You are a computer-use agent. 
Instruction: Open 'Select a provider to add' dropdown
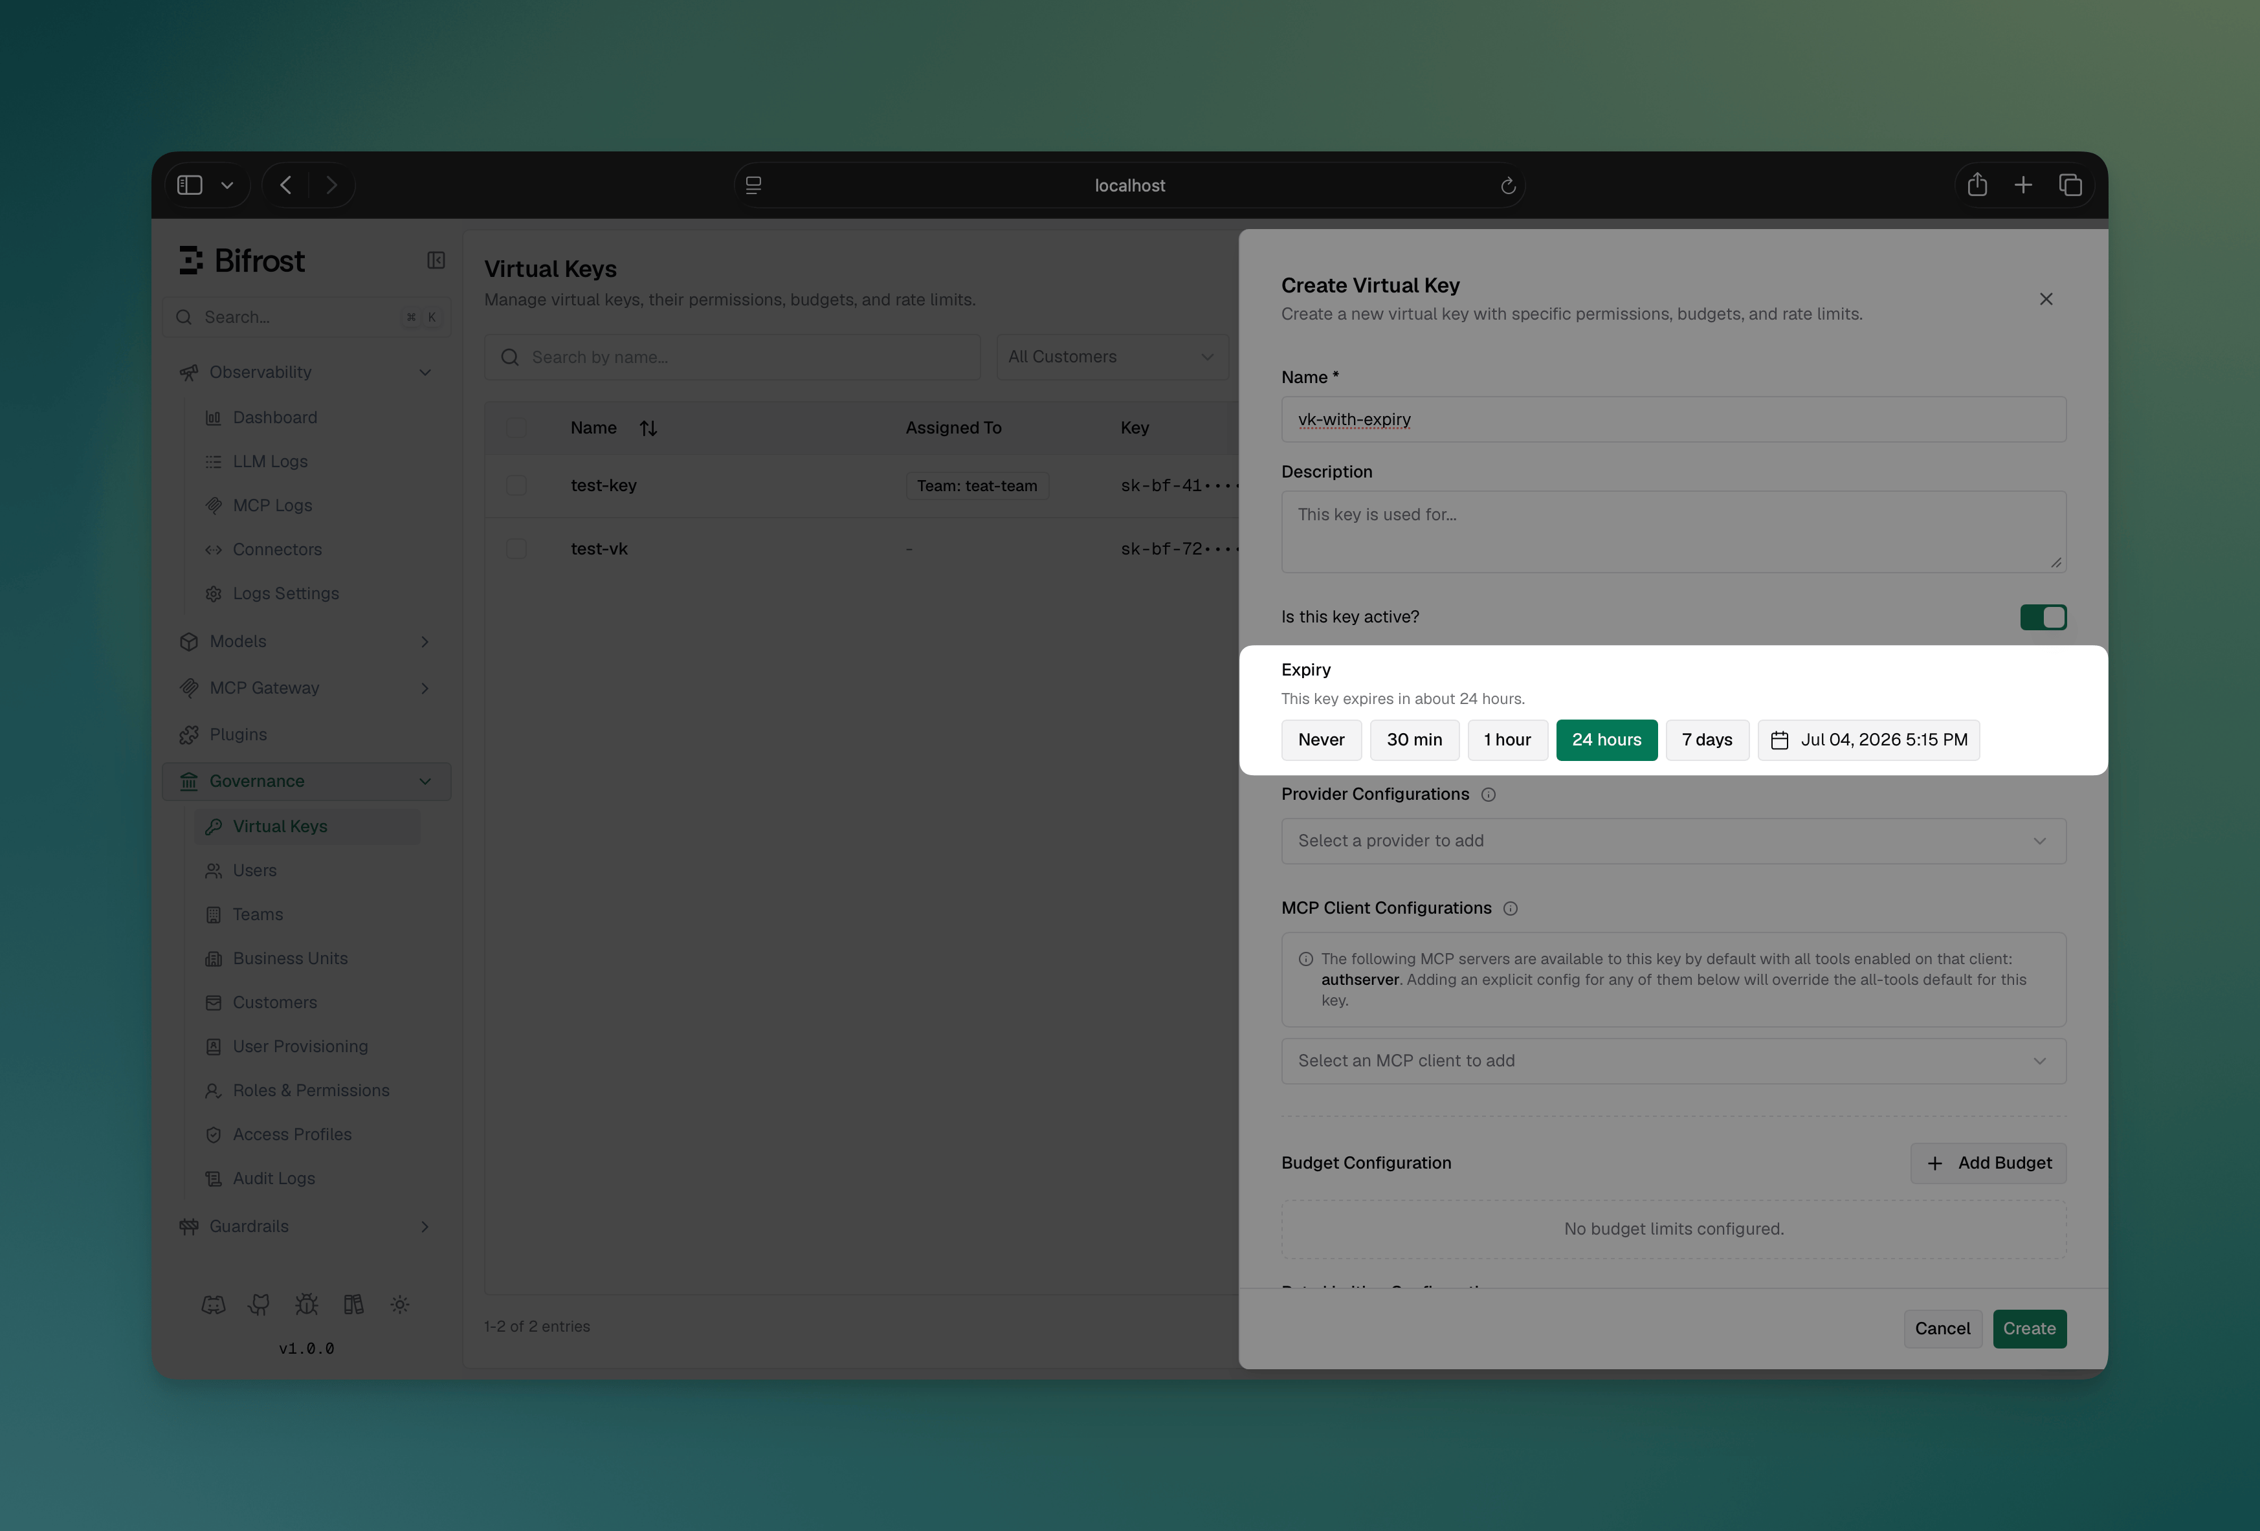pyautogui.click(x=1674, y=841)
